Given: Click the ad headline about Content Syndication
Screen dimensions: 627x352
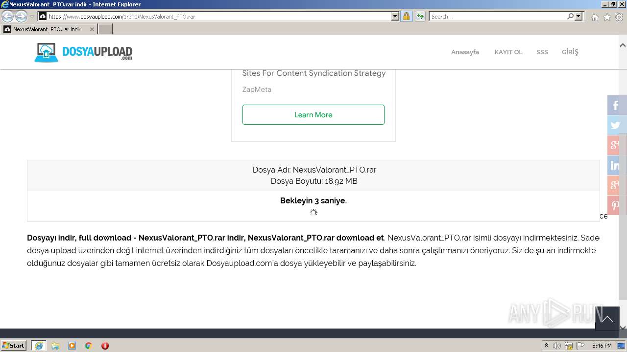Looking at the screenshot, I should [x=314, y=73].
